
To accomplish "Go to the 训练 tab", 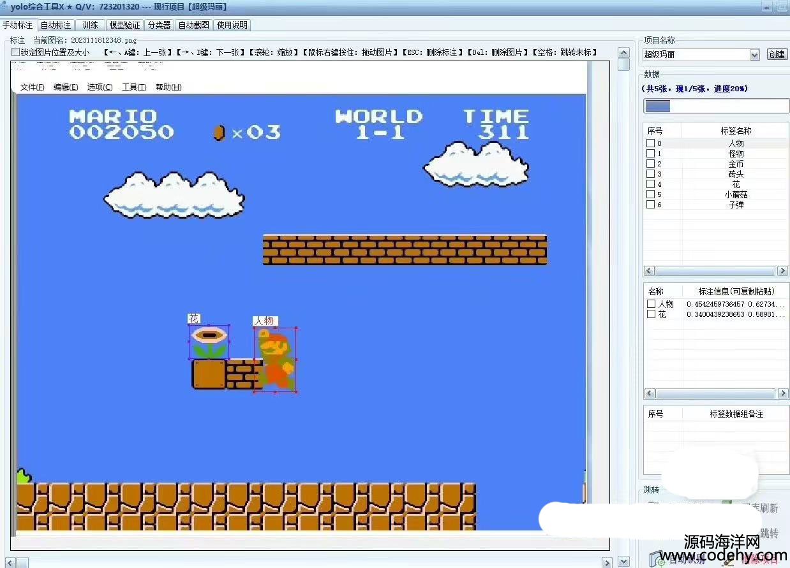I will (90, 25).
